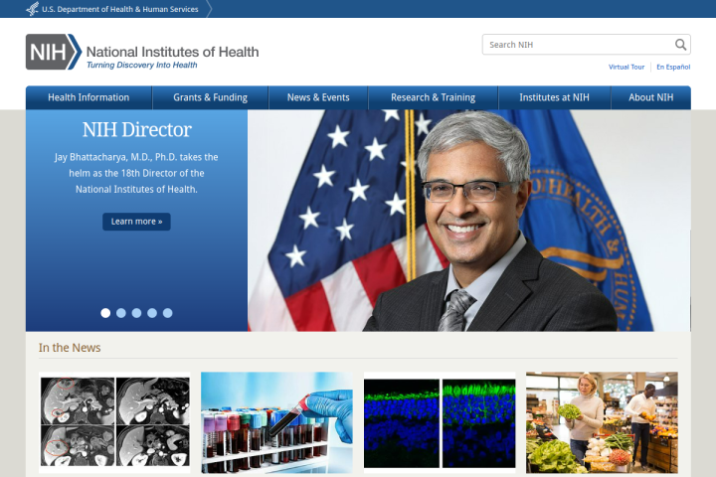Viewport: 716px width, 477px height.
Task: Open the Grants & Funding menu
Action: point(210,97)
